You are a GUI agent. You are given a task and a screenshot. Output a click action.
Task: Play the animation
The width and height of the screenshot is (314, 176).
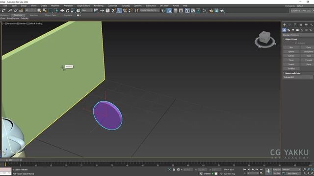coord(253,170)
